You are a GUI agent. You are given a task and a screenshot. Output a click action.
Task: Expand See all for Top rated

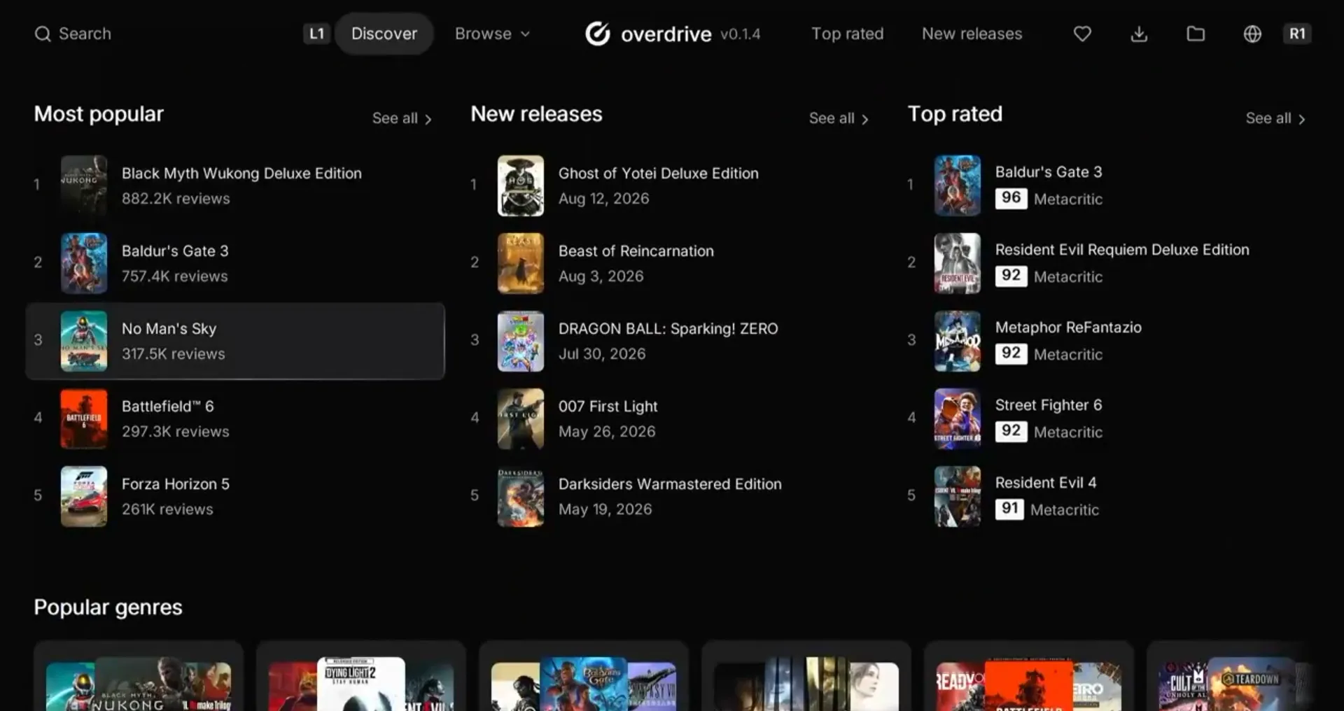coord(1275,118)
